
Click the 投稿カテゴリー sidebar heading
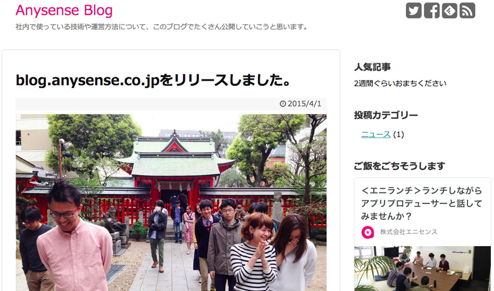(386, 116)
